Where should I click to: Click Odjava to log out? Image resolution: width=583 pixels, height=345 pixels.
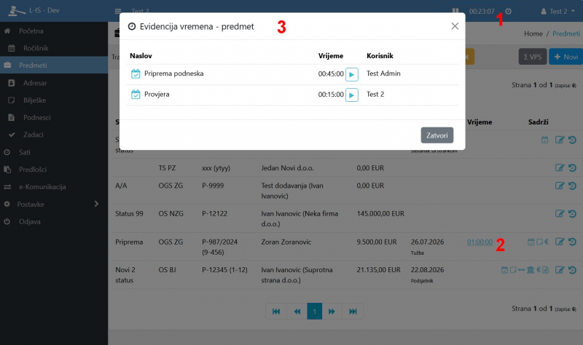click(54, 222)
